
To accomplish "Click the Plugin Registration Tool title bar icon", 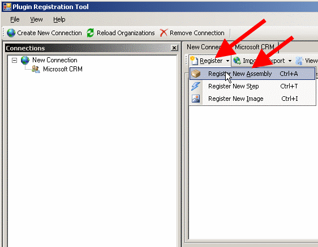I will click(x=7, y=7).
